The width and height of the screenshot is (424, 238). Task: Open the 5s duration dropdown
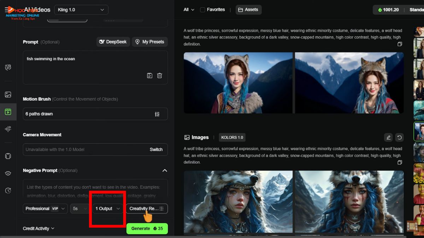pyautogui.click(x=79, y=208)
